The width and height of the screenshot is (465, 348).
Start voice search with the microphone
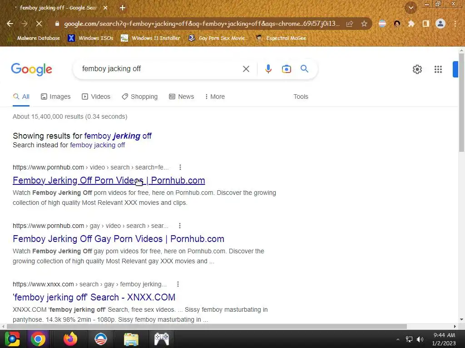click(x=268, y=69)
